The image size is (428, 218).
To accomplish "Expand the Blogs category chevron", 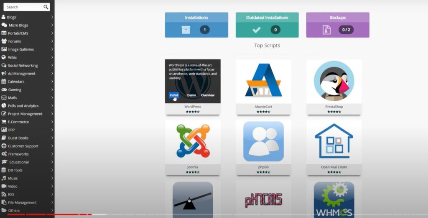I will pyautogui.click(x=52, y=17).
